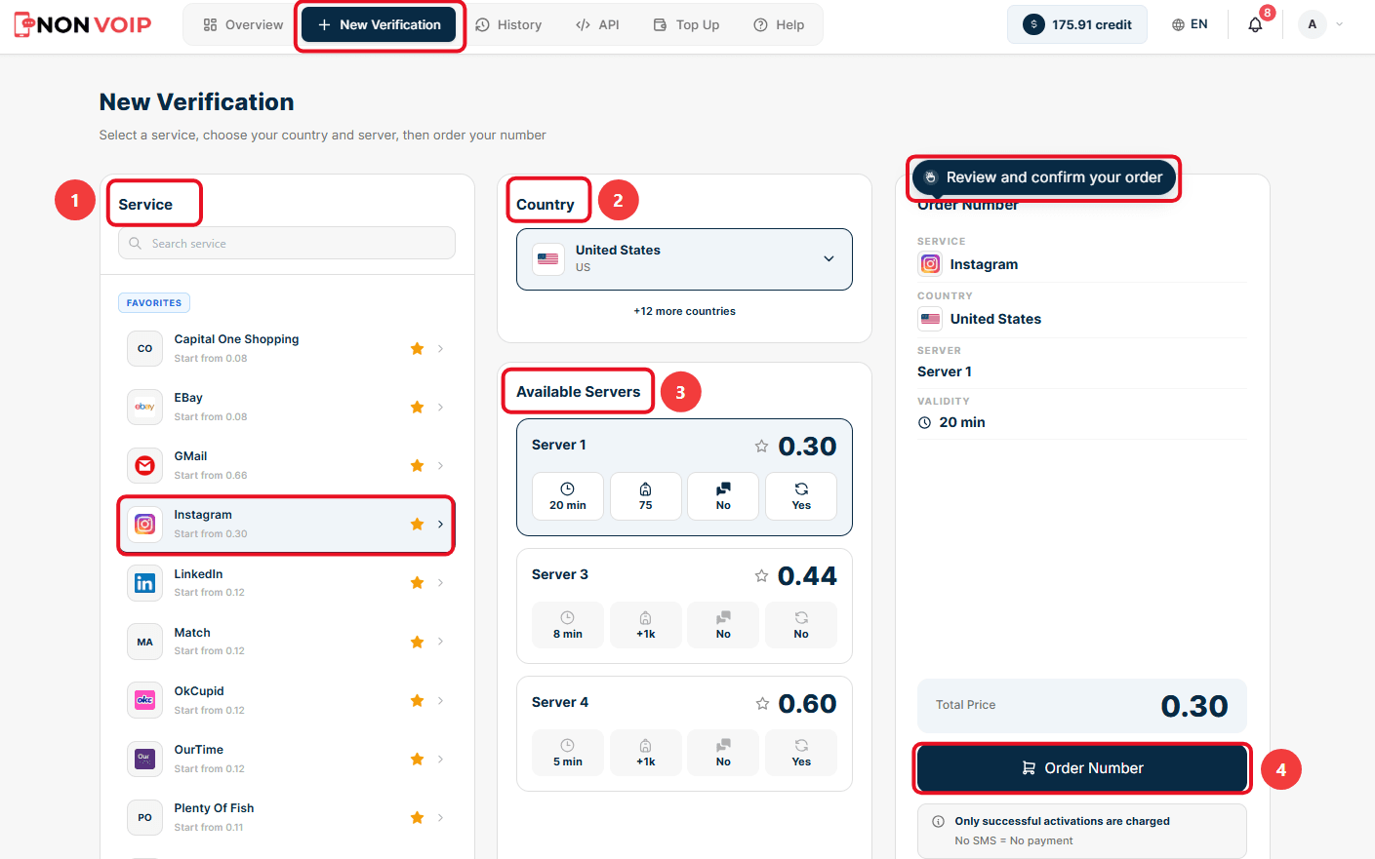1375x859 pixels.
Task: Expand the Plenty Of Fish row chevron
Action: click(440, 817)
